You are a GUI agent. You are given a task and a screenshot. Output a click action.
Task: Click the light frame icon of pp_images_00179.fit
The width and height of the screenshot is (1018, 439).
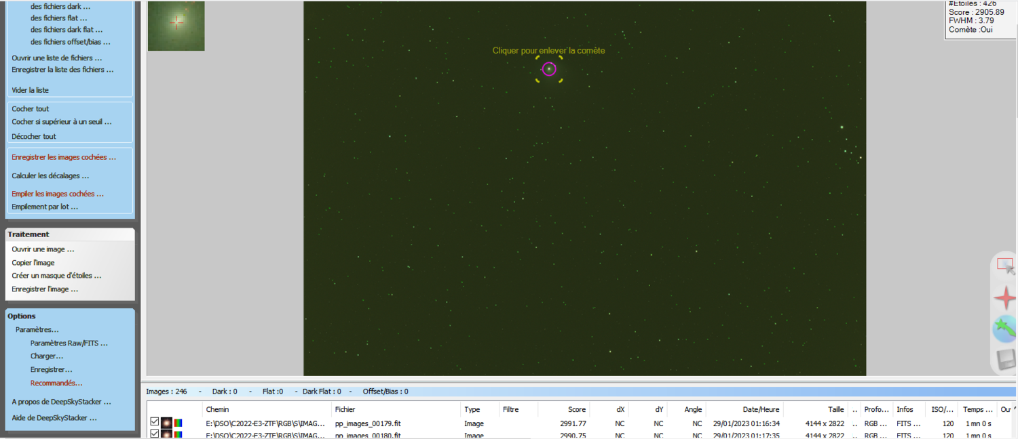click(x=166, y=423)
